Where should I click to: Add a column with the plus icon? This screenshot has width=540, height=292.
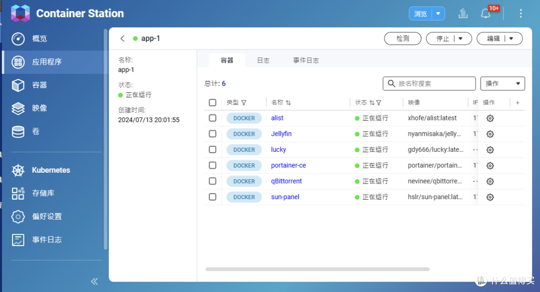click(517, 102)
